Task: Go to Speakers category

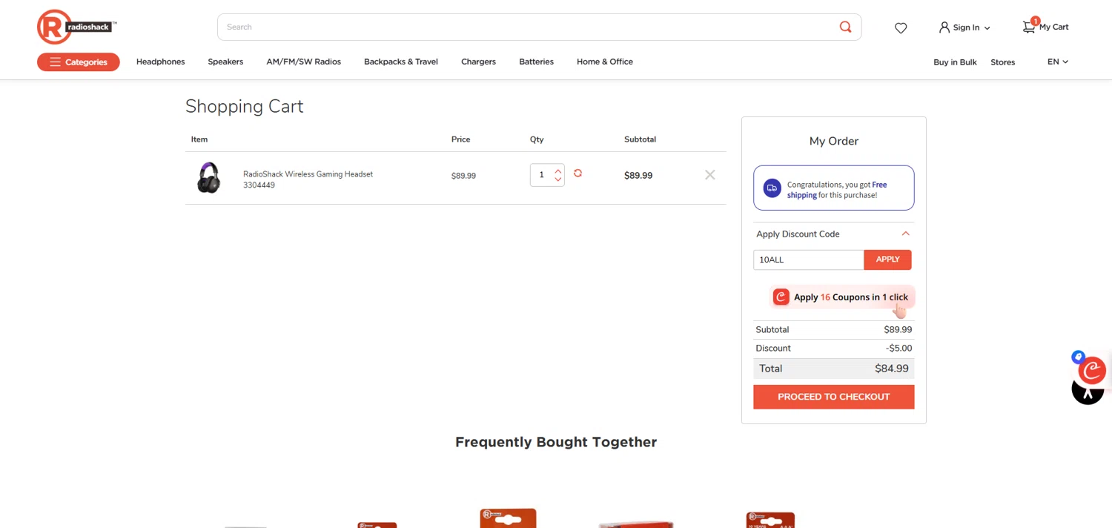Action: point(225,62)
